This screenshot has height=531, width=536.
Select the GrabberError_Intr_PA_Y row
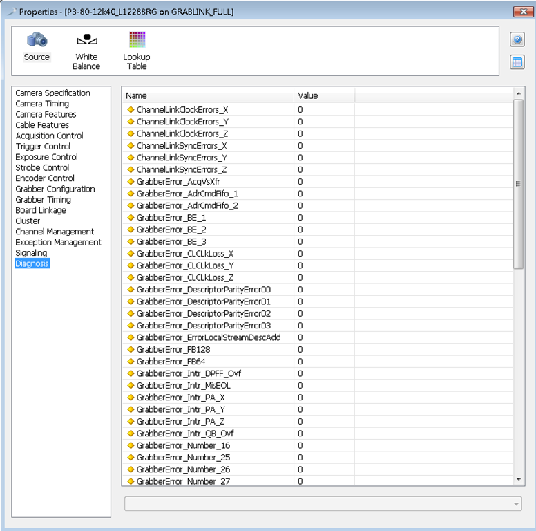coord(318,409)
